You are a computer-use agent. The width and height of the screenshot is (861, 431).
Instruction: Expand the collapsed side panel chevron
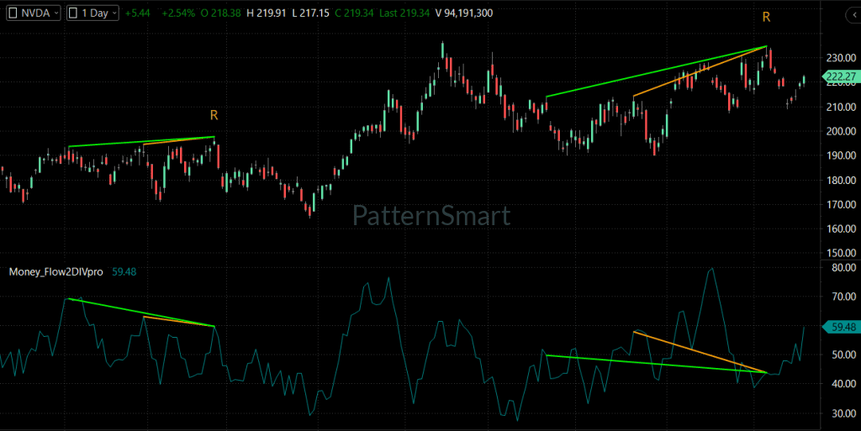point(854,15)
